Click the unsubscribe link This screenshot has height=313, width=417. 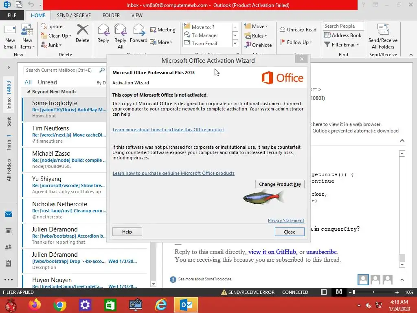[x=321, y=252]
